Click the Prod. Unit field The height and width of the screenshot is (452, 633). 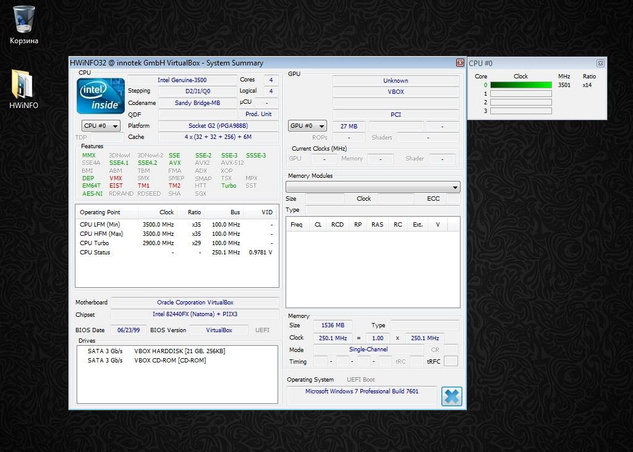258,114
